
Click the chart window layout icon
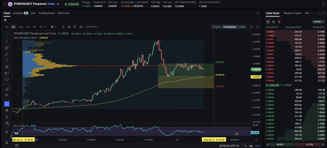tap(251, 27)
